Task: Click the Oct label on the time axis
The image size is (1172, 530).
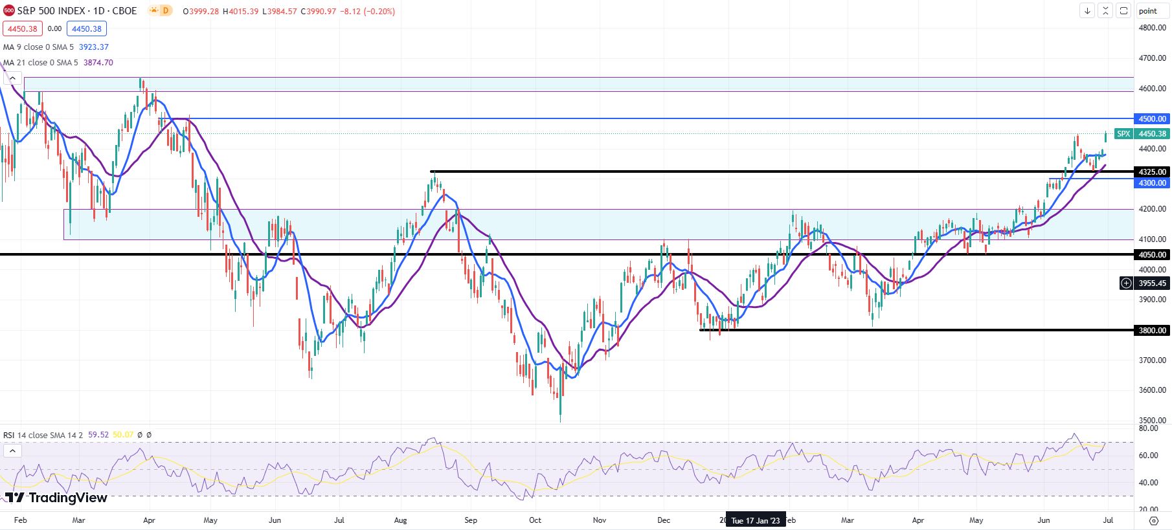Action: (x=535, y=520)
